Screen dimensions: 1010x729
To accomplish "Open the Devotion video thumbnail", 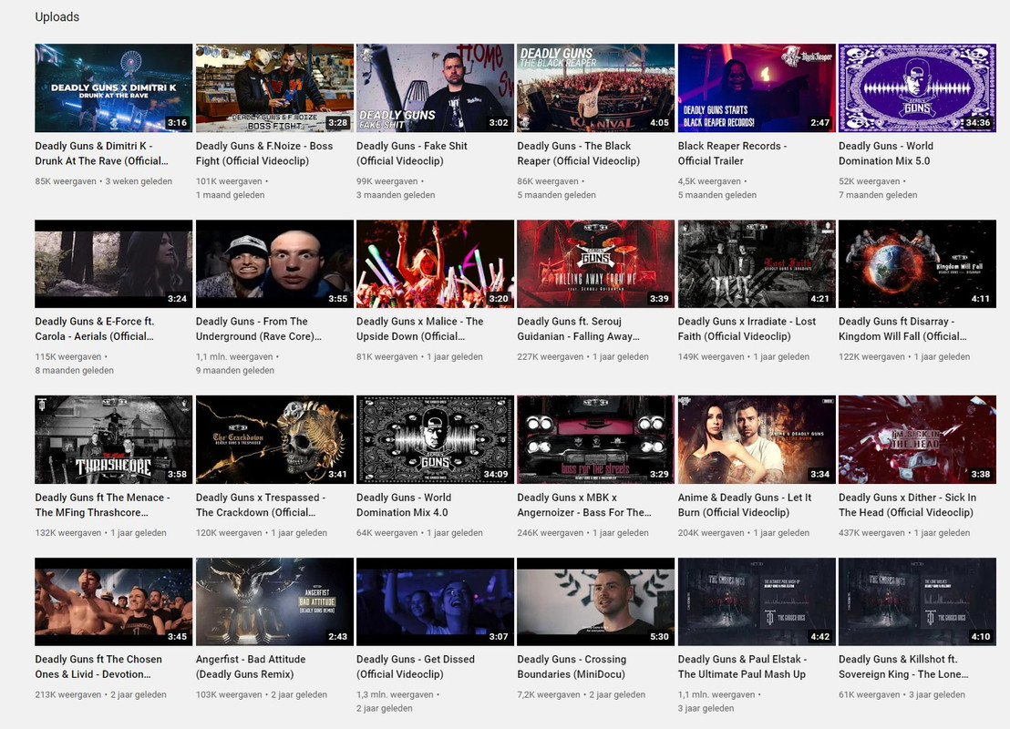I will pyautogui.click(x=113, y=601).
